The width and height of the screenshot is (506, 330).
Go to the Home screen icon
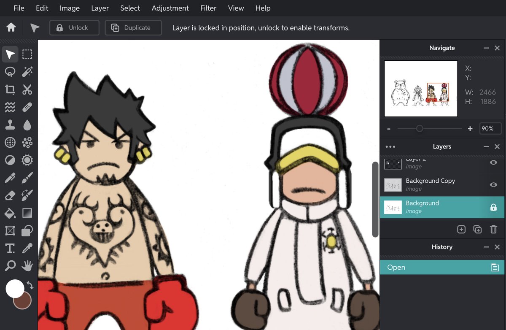(11, 27)
